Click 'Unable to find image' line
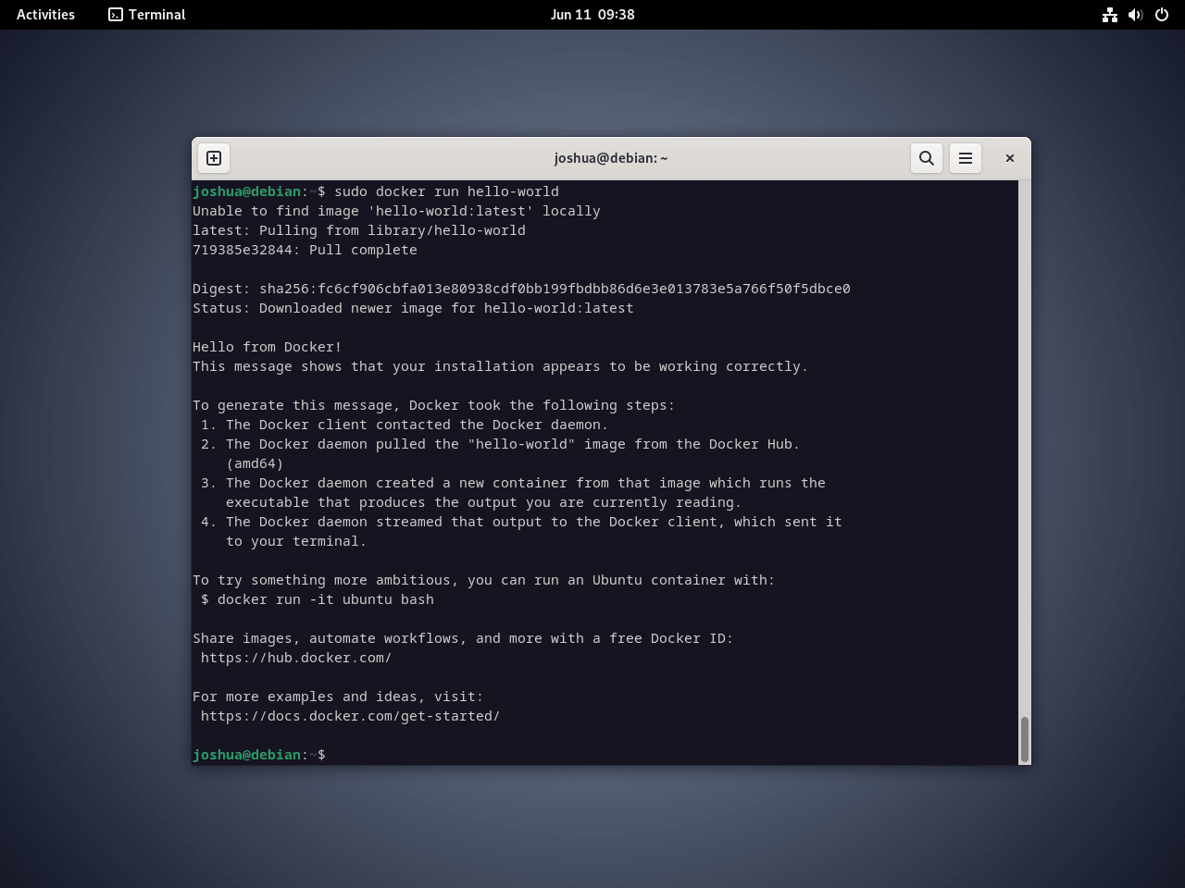Viewport: 1185px width, 888px height. (x=396, y=211)
